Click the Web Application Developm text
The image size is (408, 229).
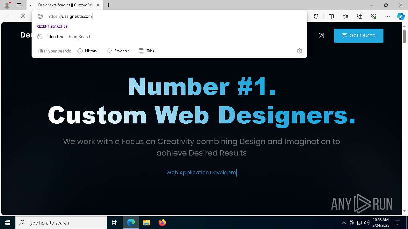201,172
